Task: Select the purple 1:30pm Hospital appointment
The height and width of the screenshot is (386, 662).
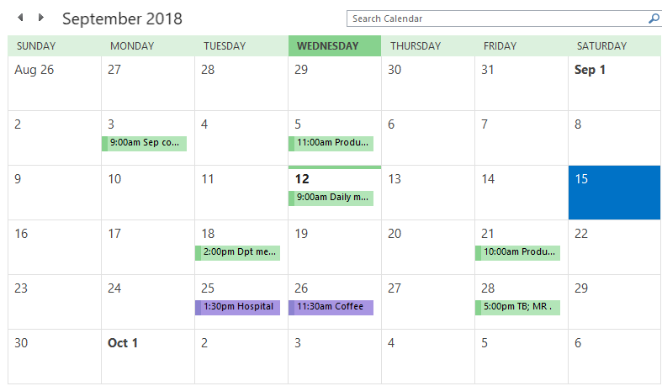Action: point(238,308)
